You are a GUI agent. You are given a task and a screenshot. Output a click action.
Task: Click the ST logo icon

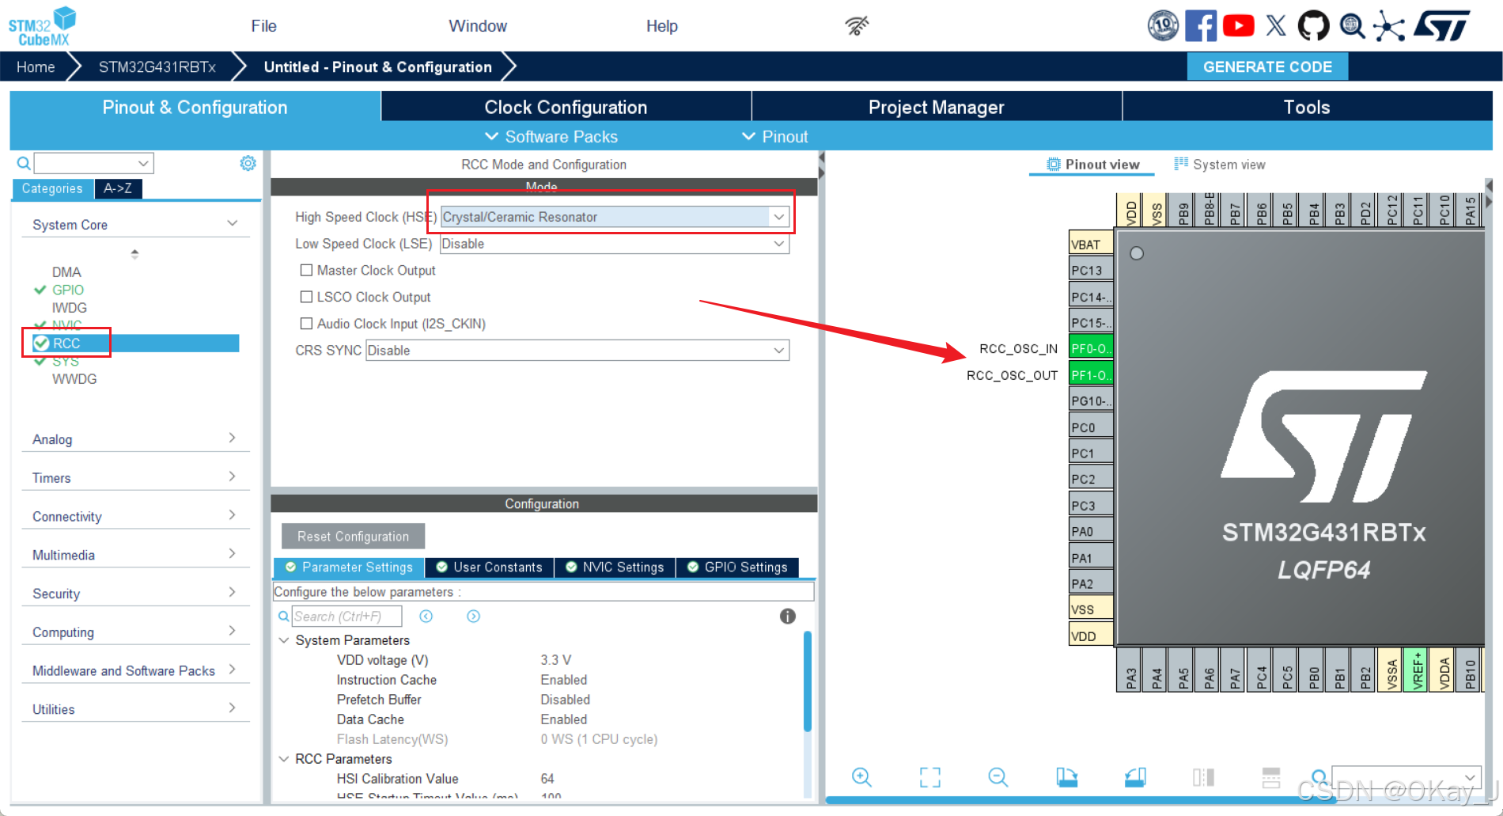(1442, 25)
